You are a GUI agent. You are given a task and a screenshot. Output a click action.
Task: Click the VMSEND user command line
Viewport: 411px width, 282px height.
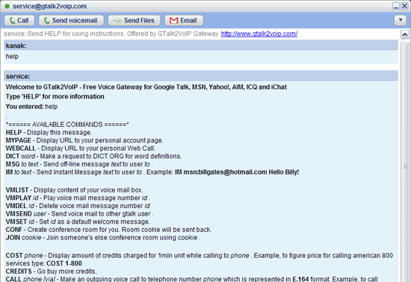coord(79,213)
